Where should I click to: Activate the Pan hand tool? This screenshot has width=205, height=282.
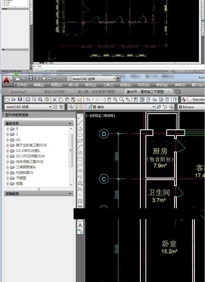pos(109,99)
